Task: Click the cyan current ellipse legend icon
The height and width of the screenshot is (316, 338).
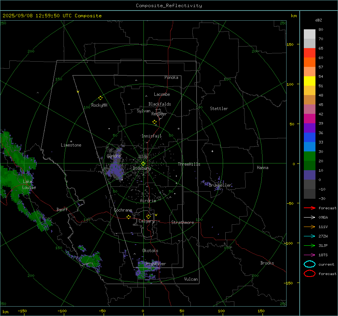Action: click(309, 264)
